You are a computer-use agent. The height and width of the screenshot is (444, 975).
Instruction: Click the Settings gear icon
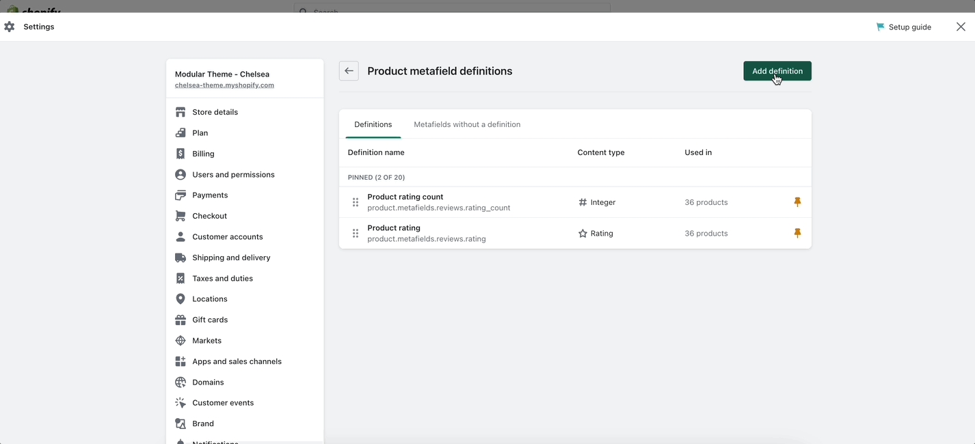click(9, 27)
